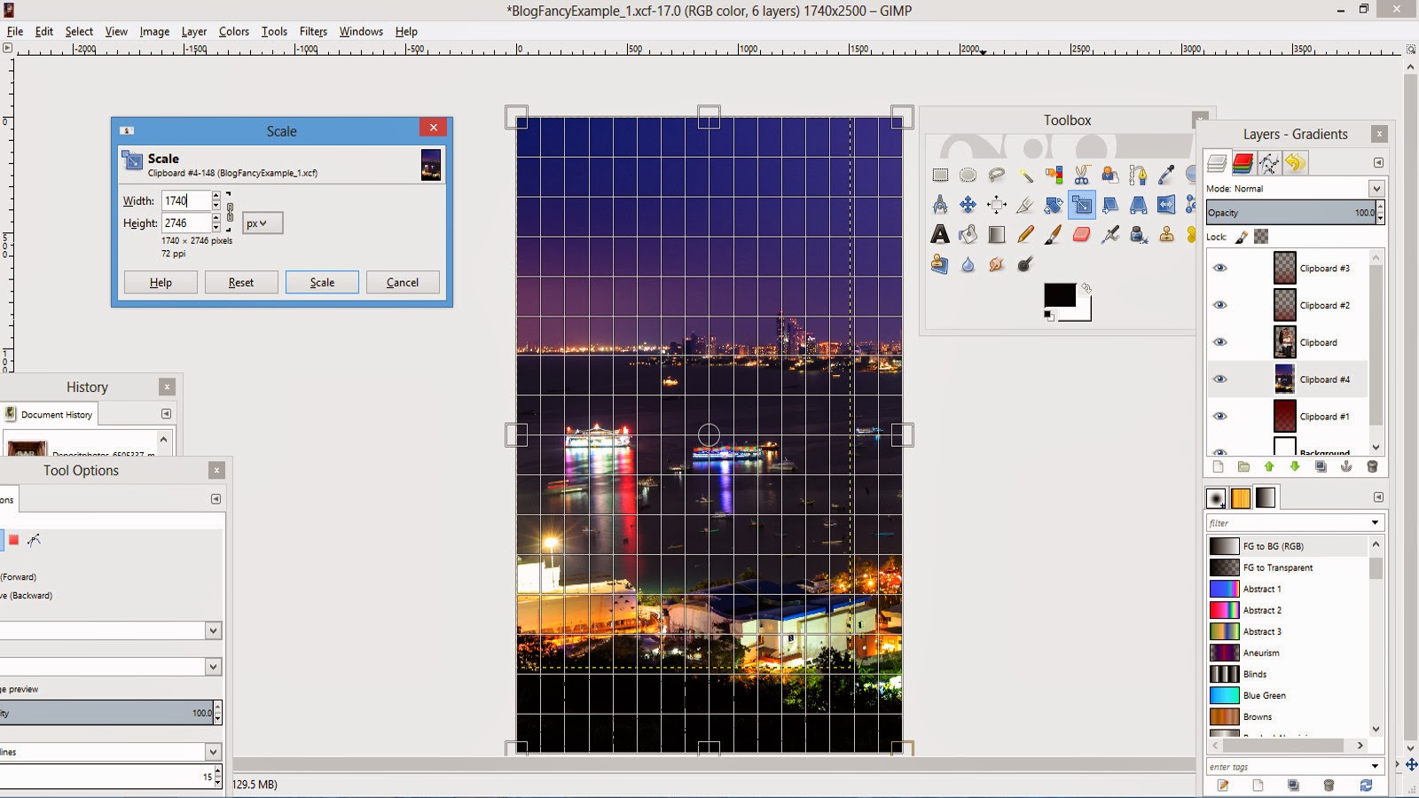The width and height of the screenshot is (1419, 798).
Task: Choose the Eraser tool
Action: pyautogui.click(x=1082, y=234)
